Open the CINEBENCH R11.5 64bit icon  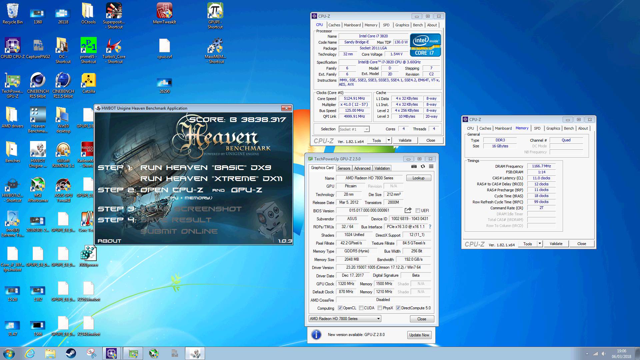(x=63, y=85)
